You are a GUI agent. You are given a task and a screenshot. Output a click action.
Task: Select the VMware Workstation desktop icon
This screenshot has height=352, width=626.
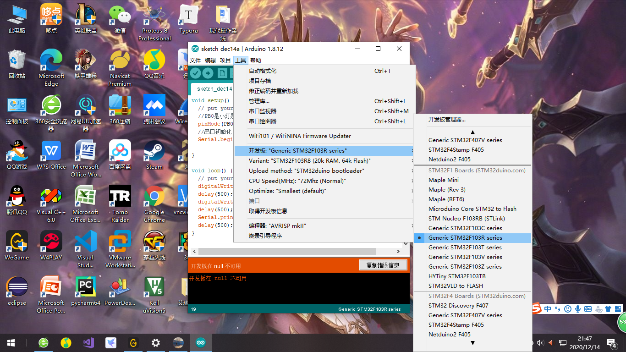point(120,249)
